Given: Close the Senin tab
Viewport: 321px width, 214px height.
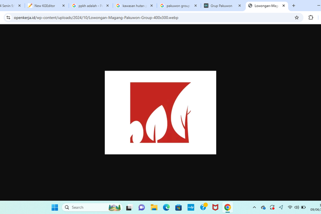Looking at the screenshot, I should pyautogui.click(x=19, y=6).
